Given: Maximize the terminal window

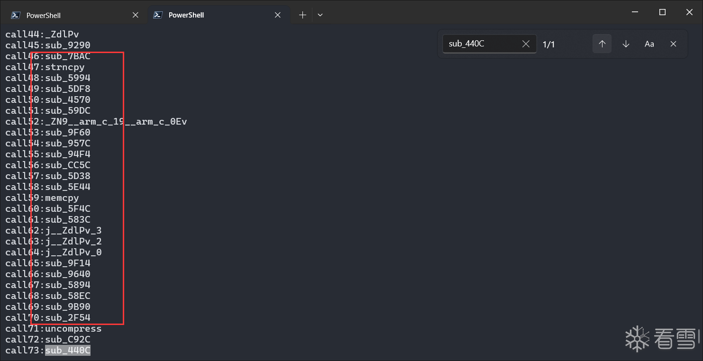Looking at the screenshot, I should tap(663, 12).
